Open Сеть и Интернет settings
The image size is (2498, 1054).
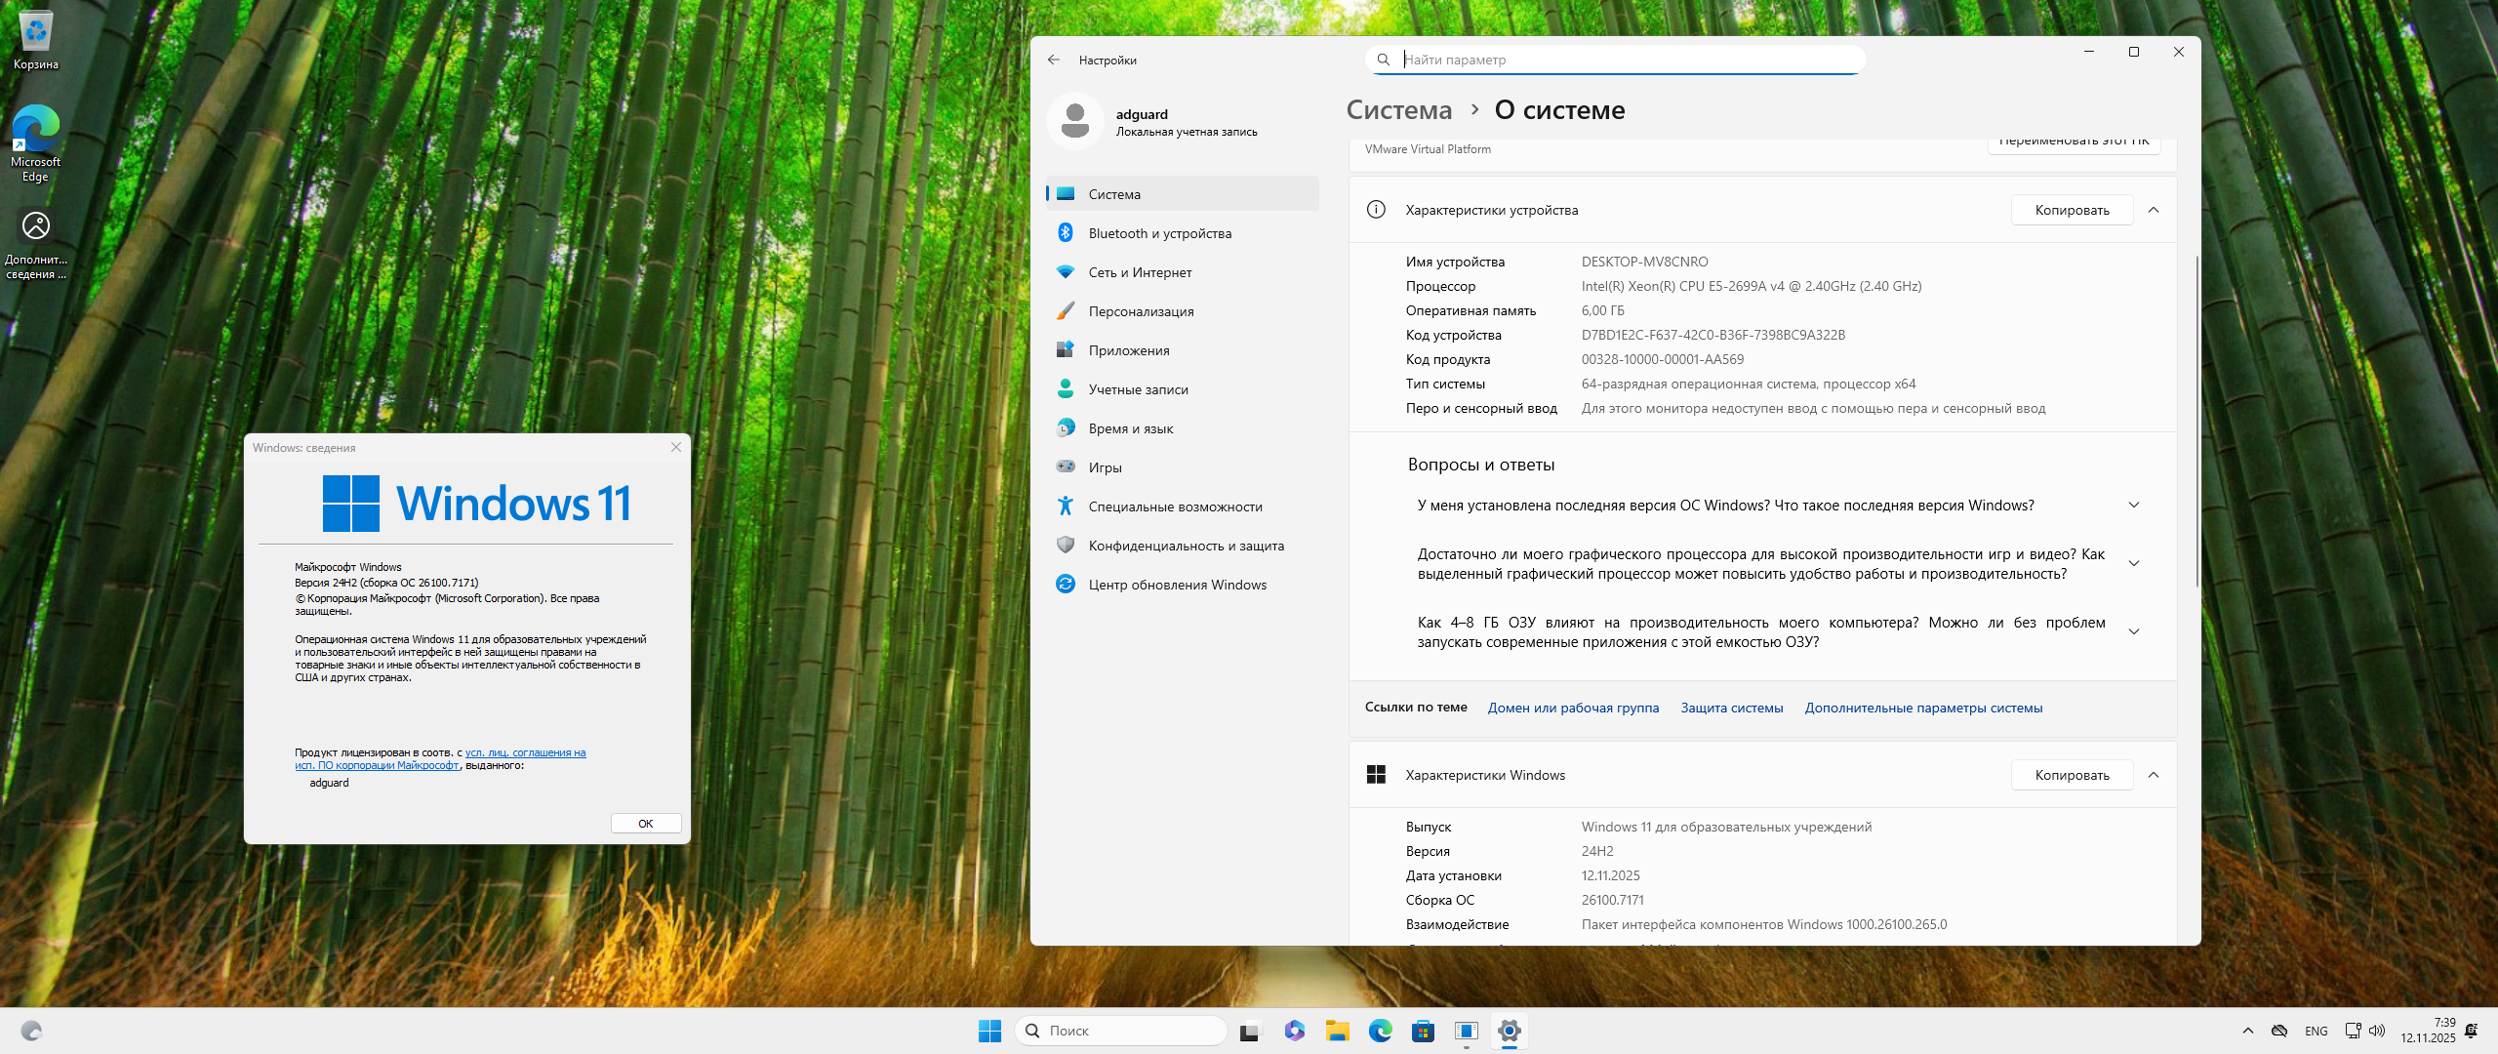click(1140, 272)
